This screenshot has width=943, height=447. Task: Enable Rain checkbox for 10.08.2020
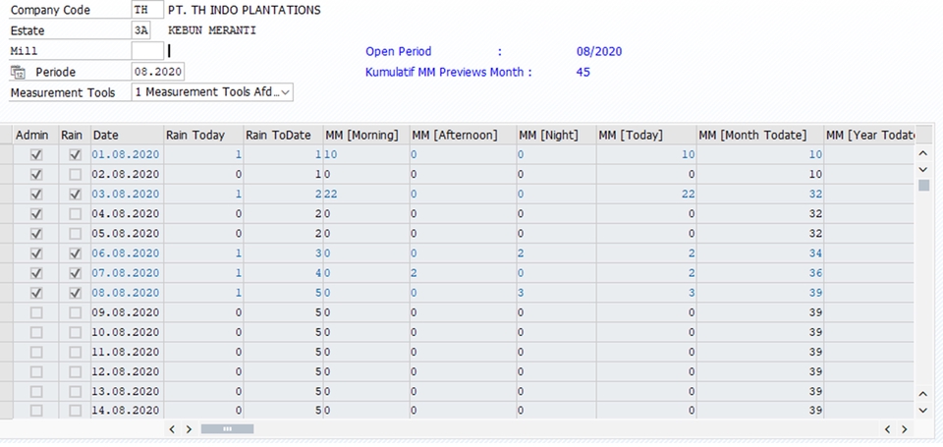click(x=76, y=332)
